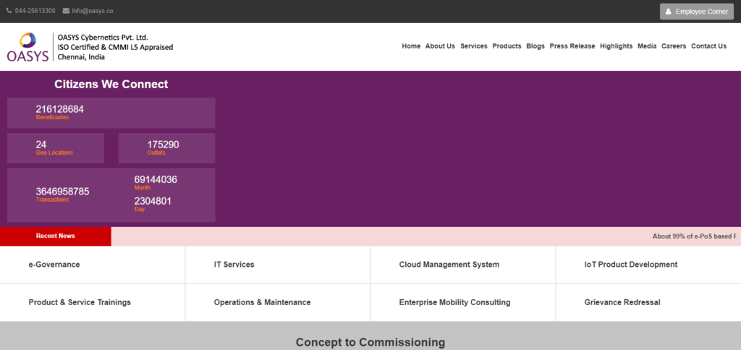Select the 24 Geo Locations stat
This screenshot has height=350, width=741.
coord(55,148)
